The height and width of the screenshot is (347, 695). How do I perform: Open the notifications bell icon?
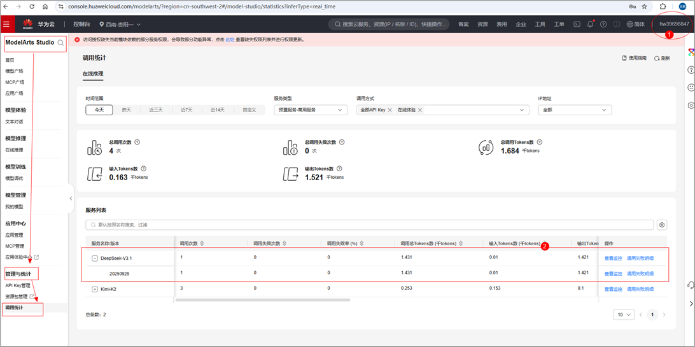[x=590, y=24]
